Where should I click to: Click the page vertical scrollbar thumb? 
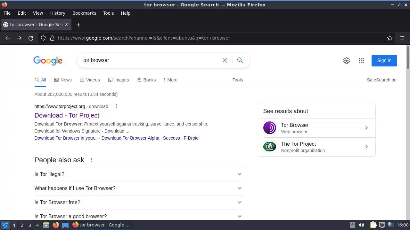pyautogui.click(x=408, y=57)
